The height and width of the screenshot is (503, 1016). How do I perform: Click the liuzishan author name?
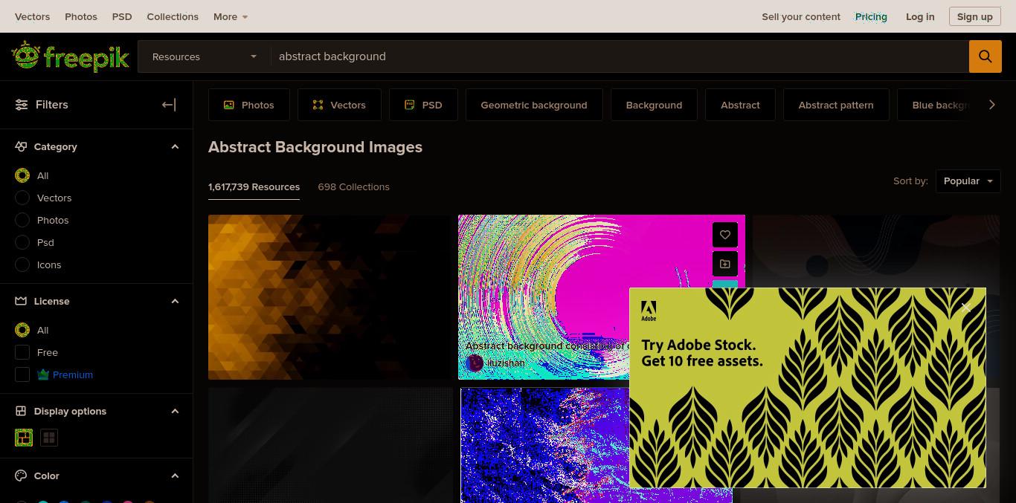coord(506,363)
